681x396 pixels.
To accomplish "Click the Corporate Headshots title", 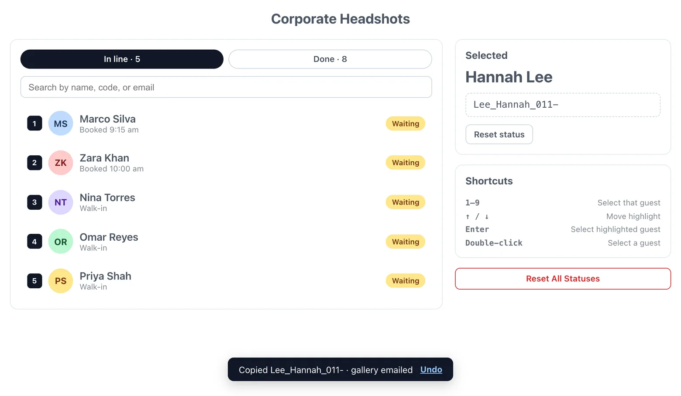I will click(x=340, y=19).
